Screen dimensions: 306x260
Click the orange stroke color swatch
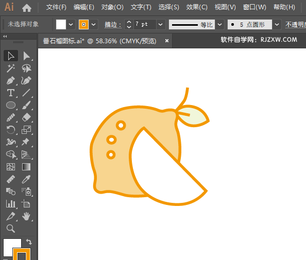(84, 24)
